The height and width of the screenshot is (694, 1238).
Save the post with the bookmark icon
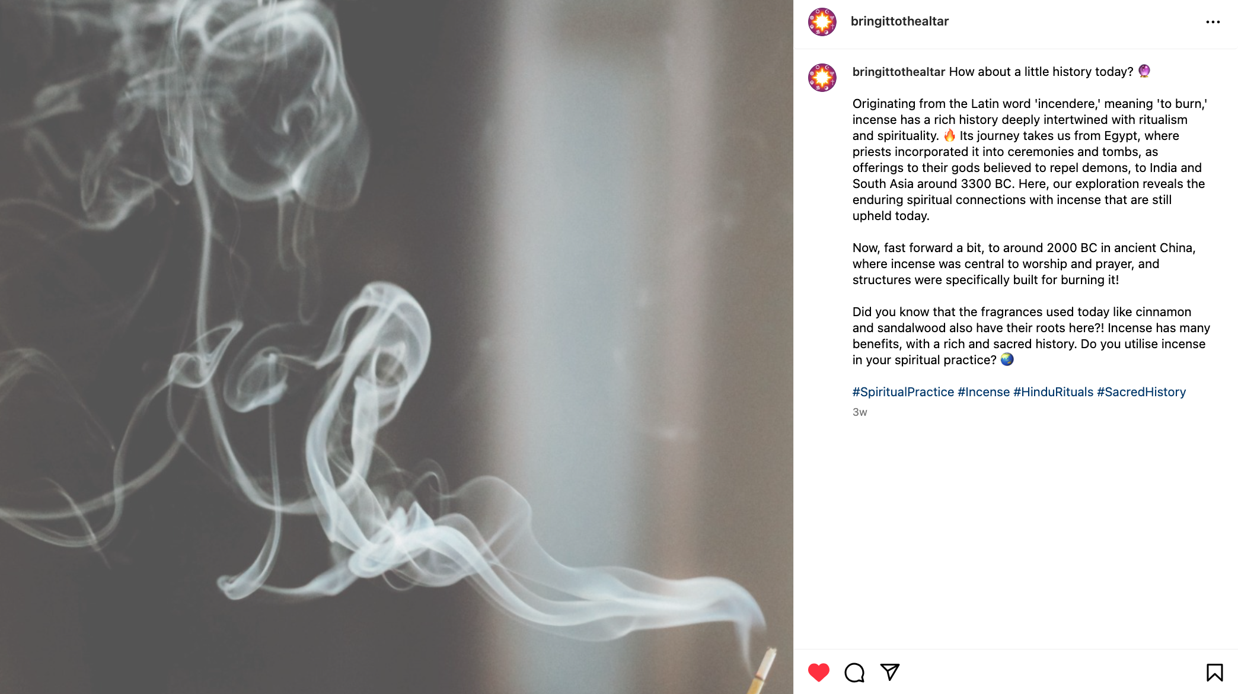1214,672
